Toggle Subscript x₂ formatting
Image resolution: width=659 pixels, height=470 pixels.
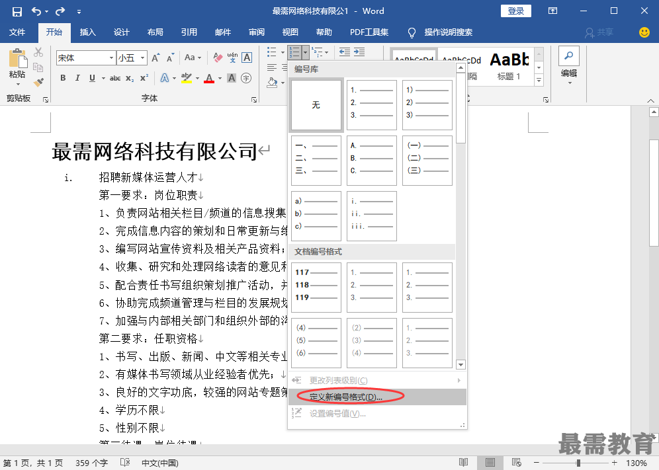(130, 78)
